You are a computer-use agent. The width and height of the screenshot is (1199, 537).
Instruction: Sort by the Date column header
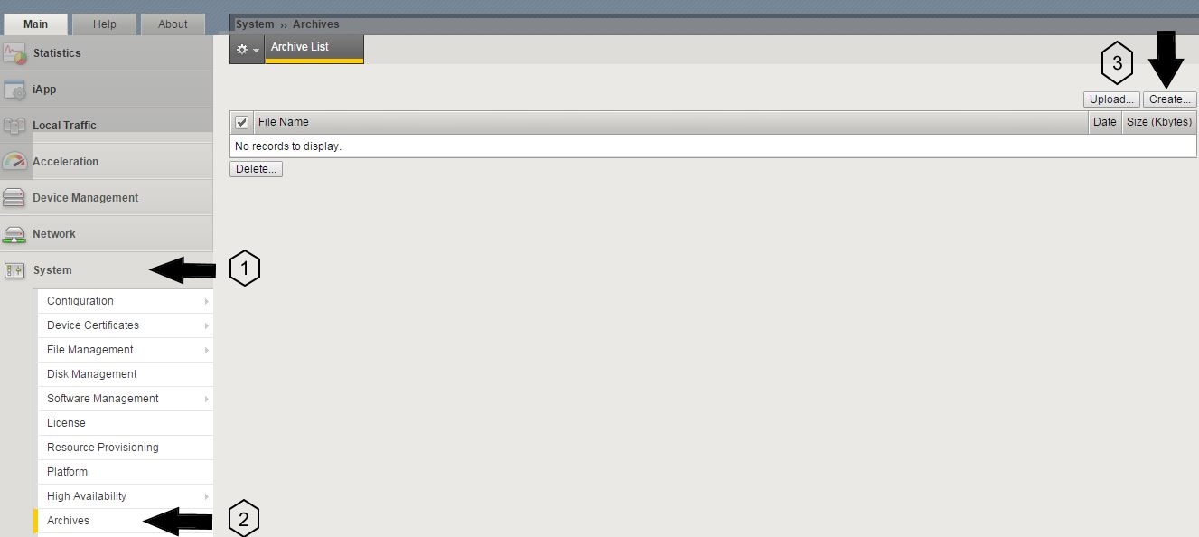[1104, 122]
